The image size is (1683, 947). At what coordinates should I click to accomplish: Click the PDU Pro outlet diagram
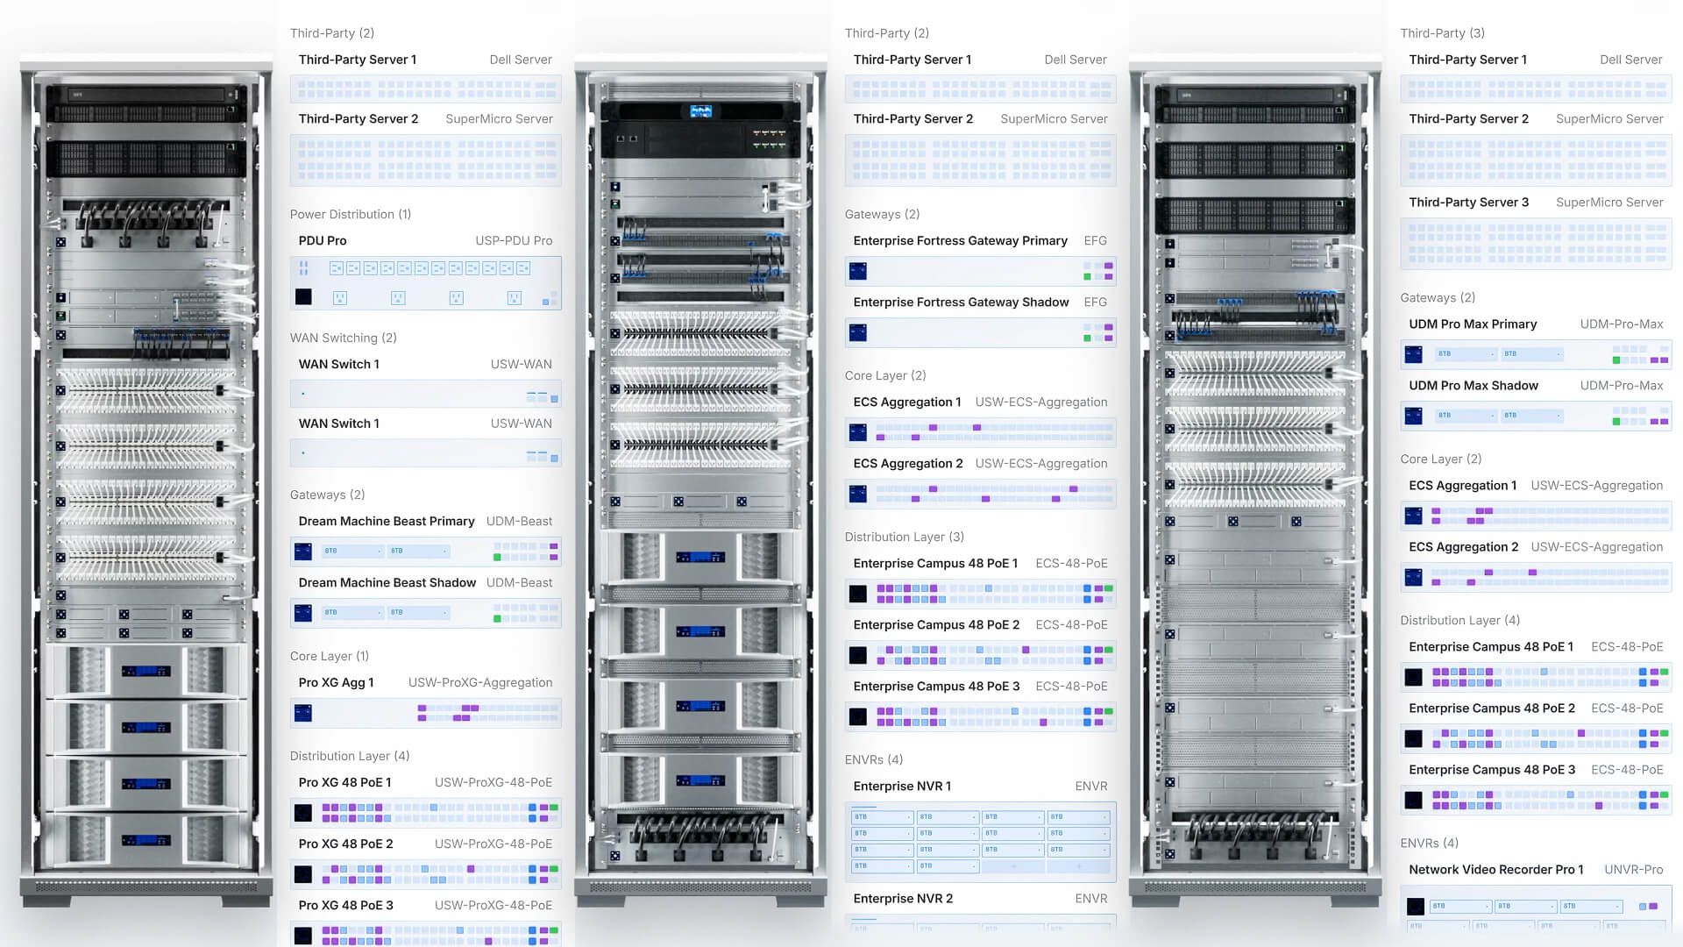click(426, 283)
